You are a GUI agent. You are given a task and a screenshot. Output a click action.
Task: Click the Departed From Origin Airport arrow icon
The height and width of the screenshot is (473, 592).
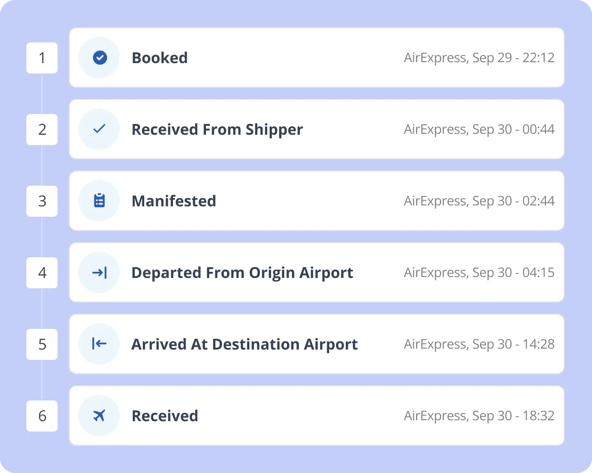tap(99, 272)
